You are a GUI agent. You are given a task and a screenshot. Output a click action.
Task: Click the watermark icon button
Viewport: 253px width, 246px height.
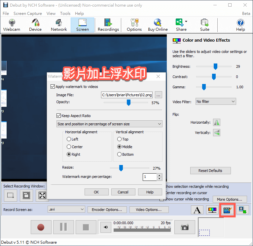coord(227,210)
